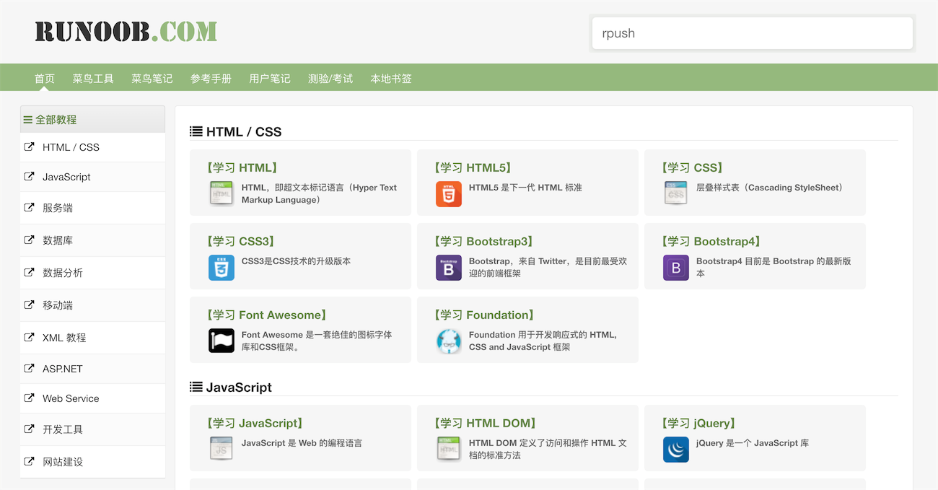Click external-link icon beside ASP.NET

tap(30, 369)
